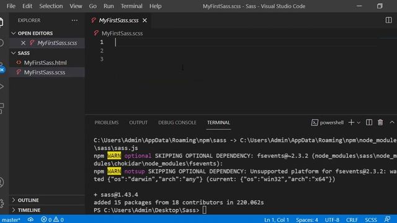Click the synchronize changes cloud icon
Viewport: 397px width, 223px height.
[x=30, y=219]
